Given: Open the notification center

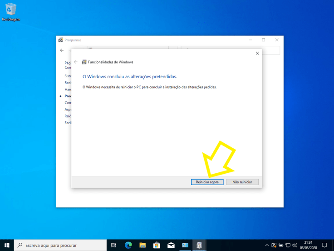Looking at the screenshot, I should [324, 245].
